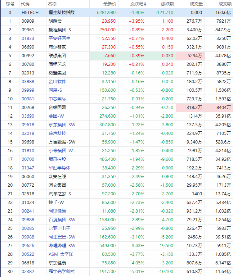This screenshot has width=233, height=277.
Task: Select stock 京东健康
Action: tap(57, 263)
